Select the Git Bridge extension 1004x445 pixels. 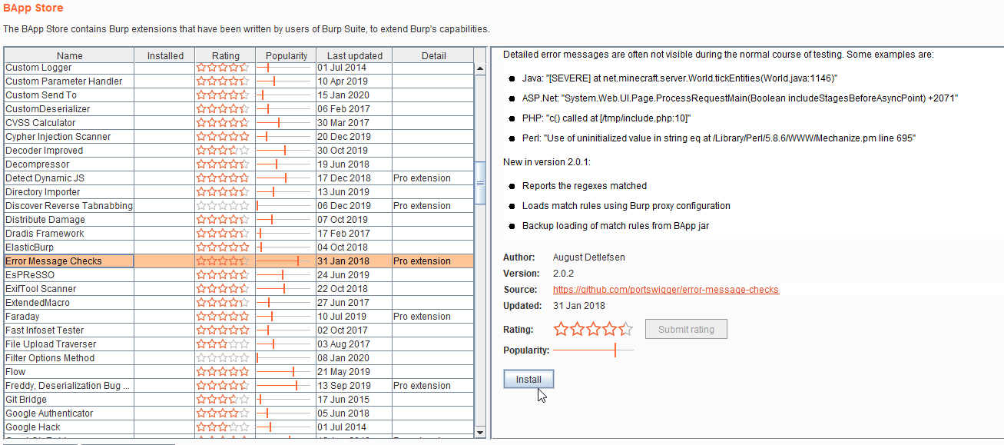click(x=239, y=400)
